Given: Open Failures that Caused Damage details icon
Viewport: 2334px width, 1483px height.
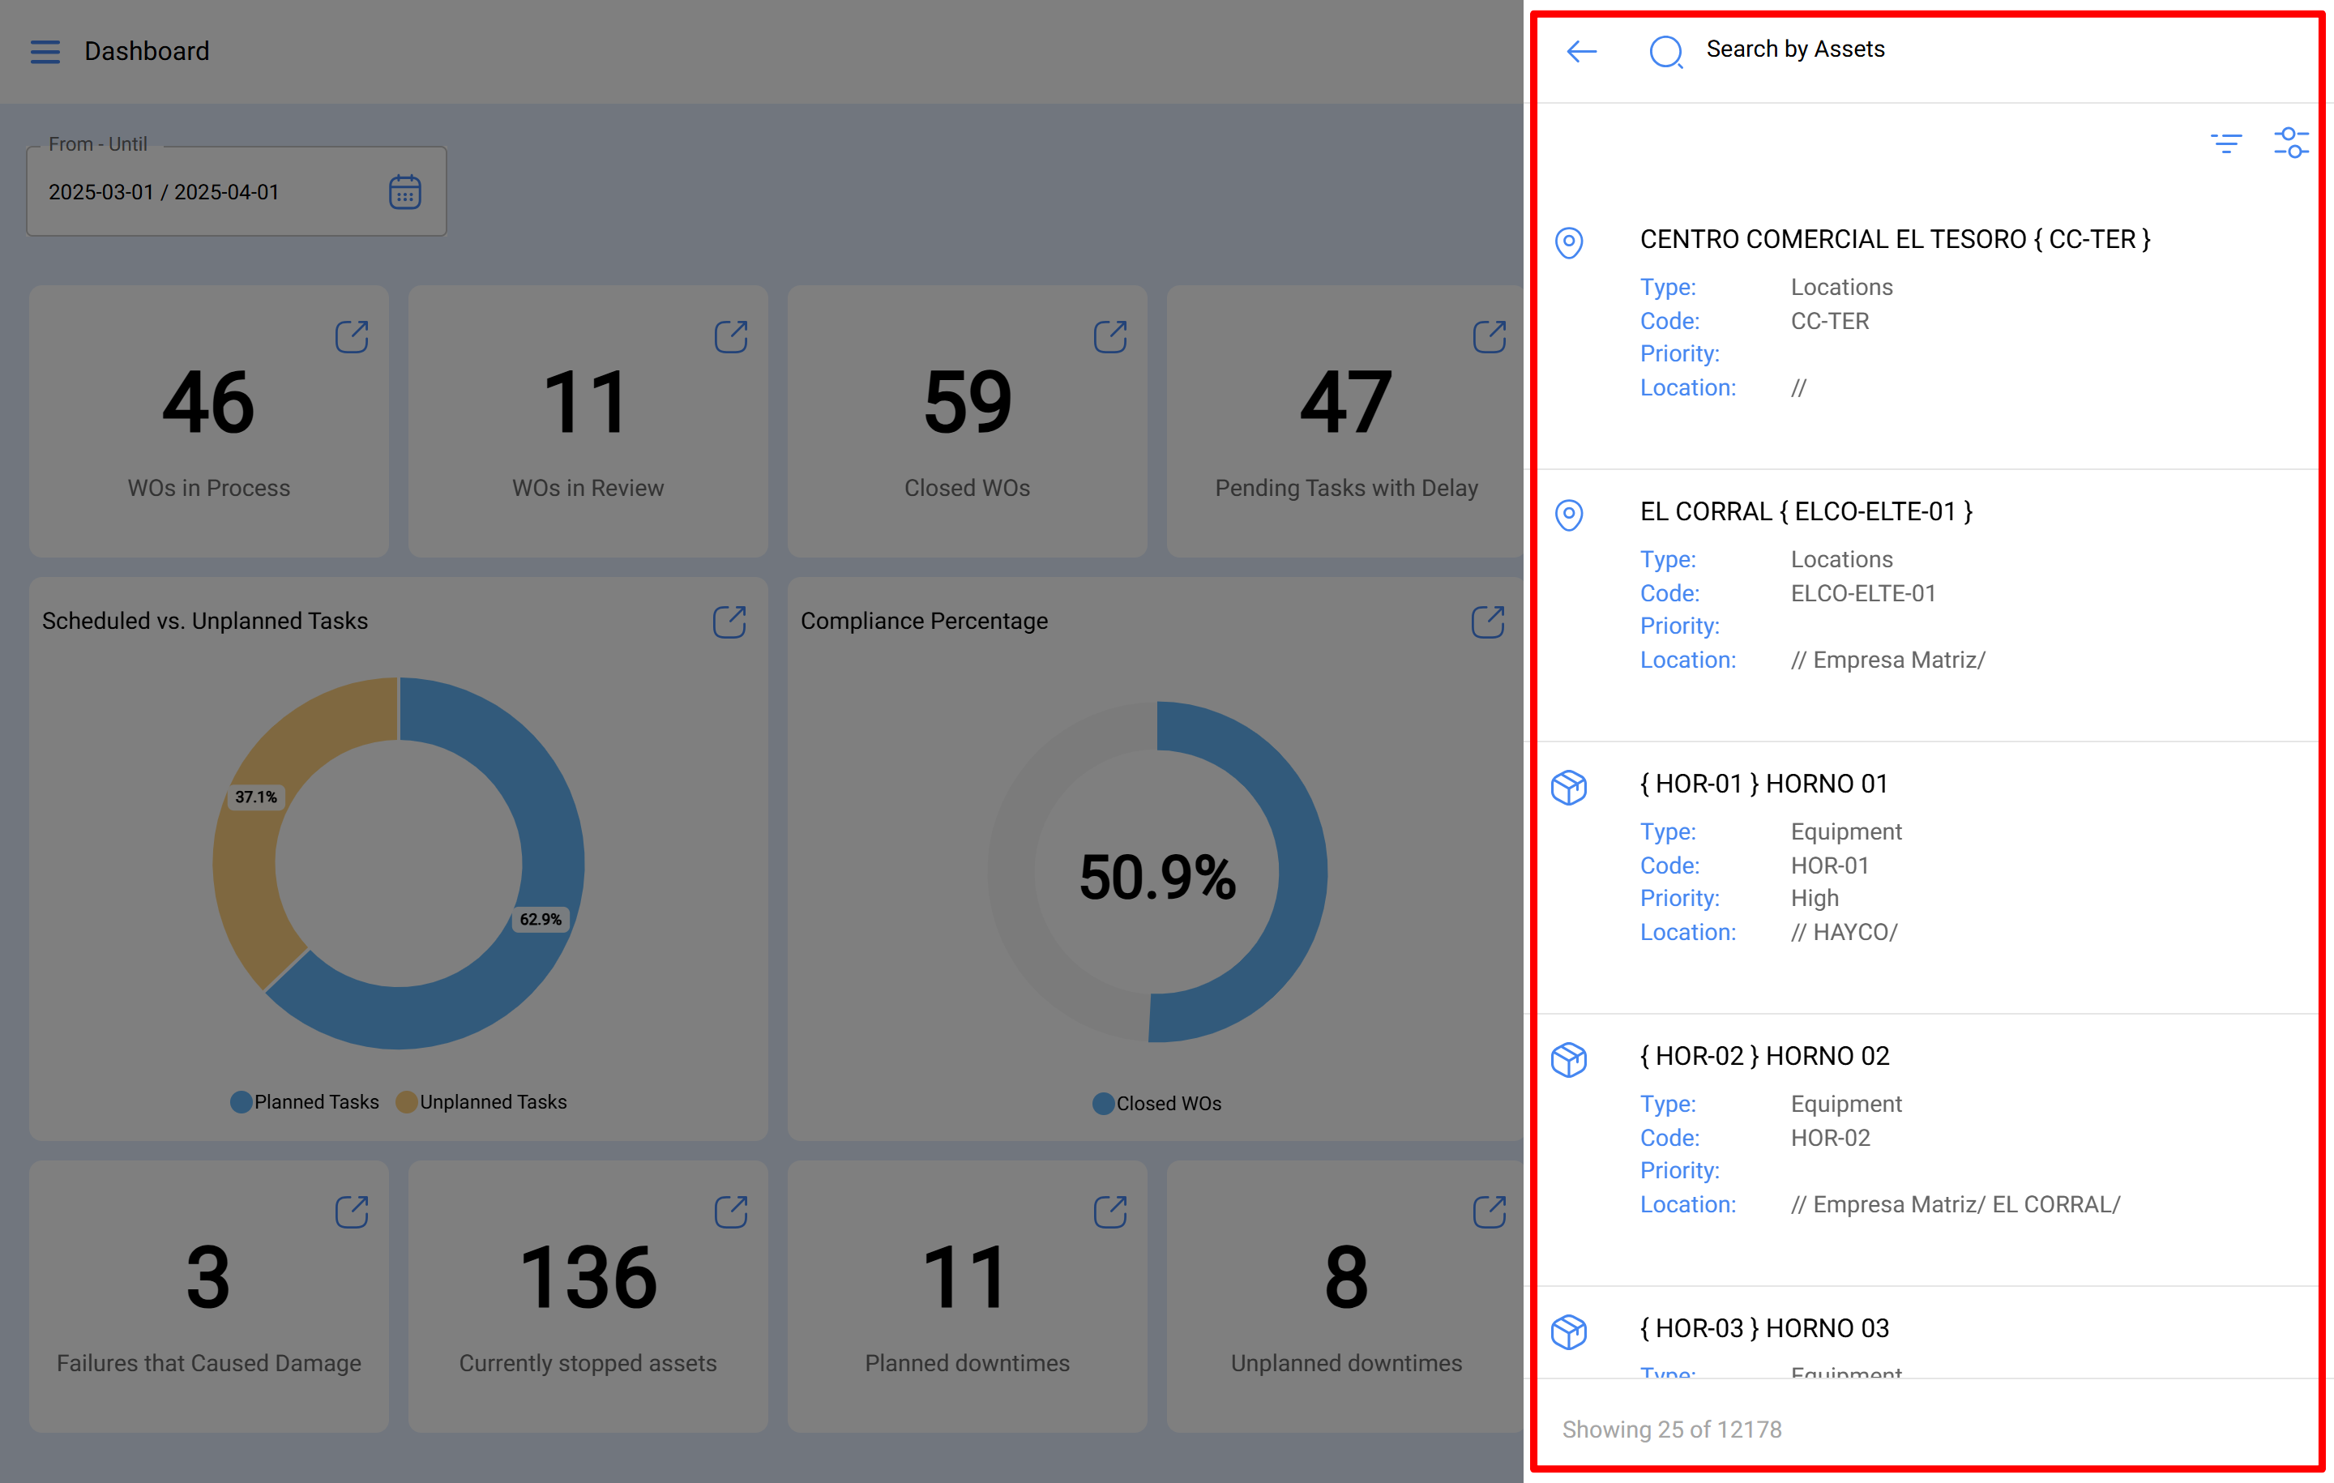Looking at the screenshot, I should [352, 1212].
